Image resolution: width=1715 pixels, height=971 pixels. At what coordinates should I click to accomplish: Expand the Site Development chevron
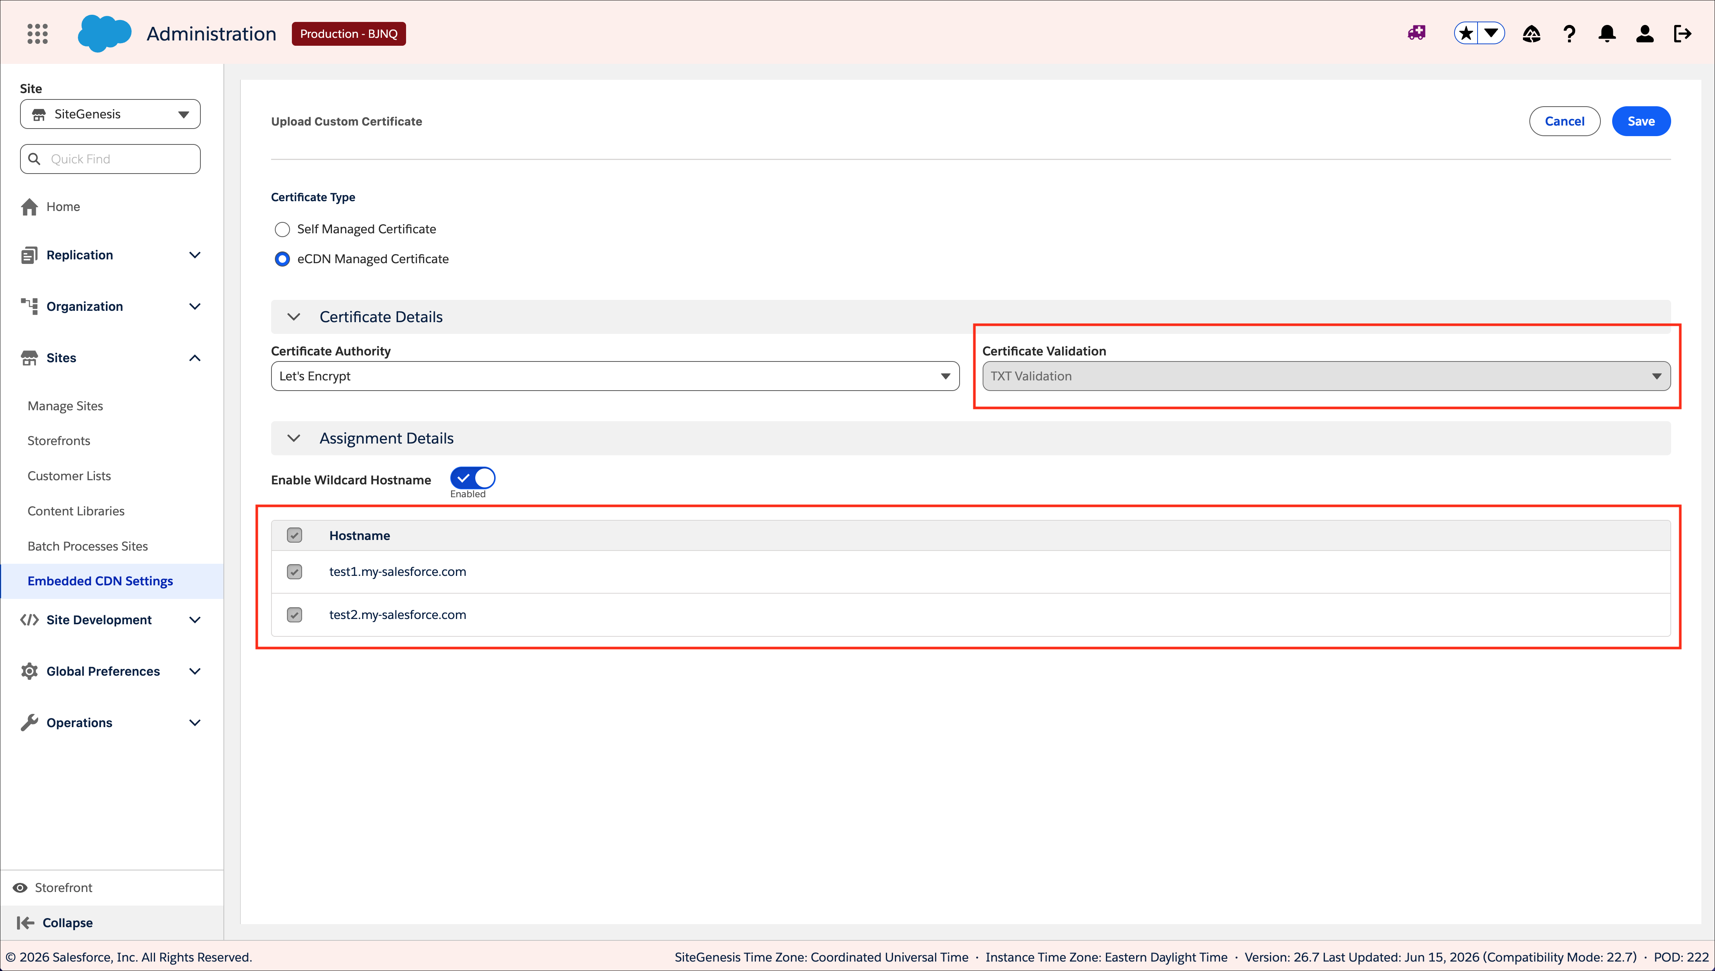[x=195, y=620]
